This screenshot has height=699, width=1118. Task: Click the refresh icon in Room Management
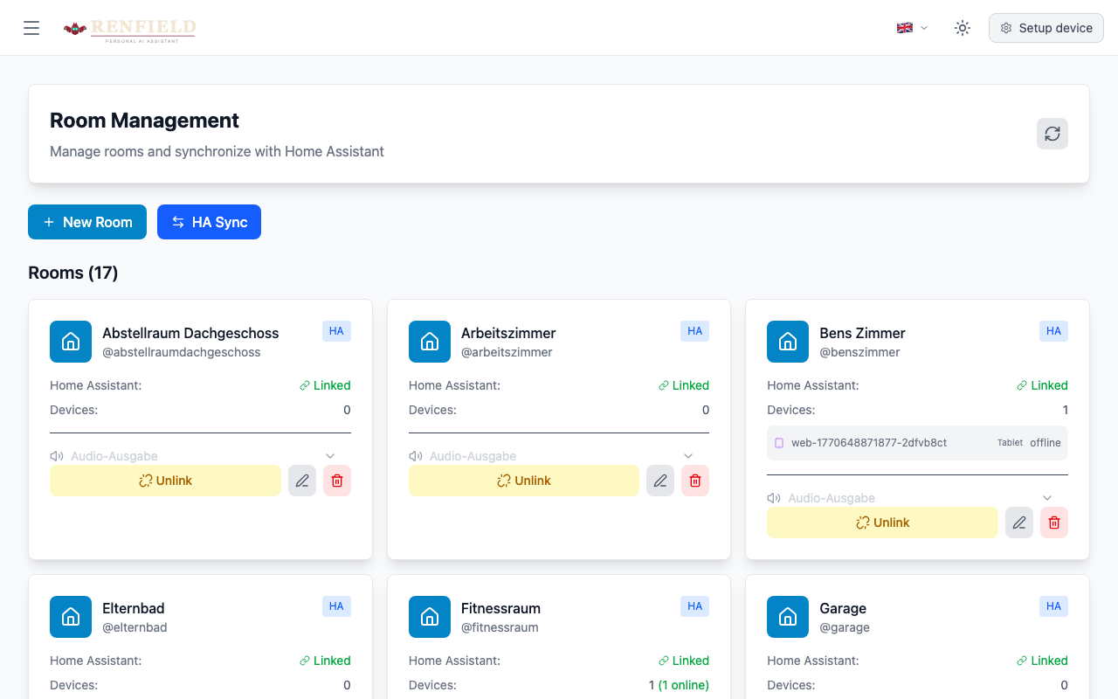coord(1052,134)
